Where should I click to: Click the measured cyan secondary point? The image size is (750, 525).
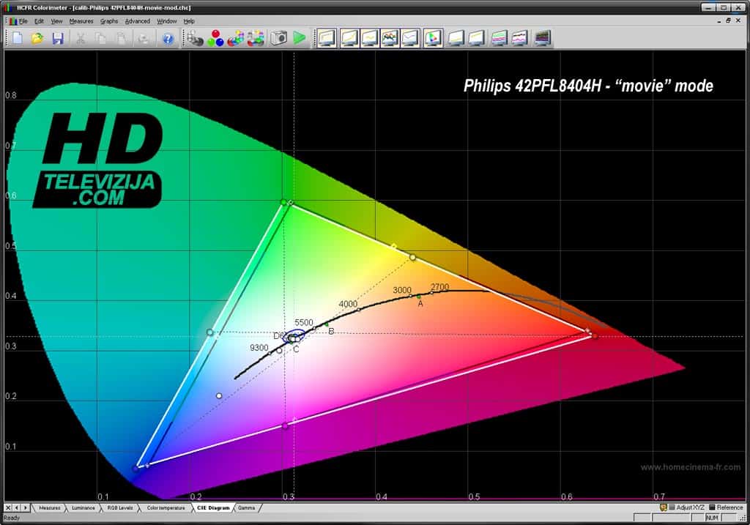pyautogui.click(x=209, y=332)
